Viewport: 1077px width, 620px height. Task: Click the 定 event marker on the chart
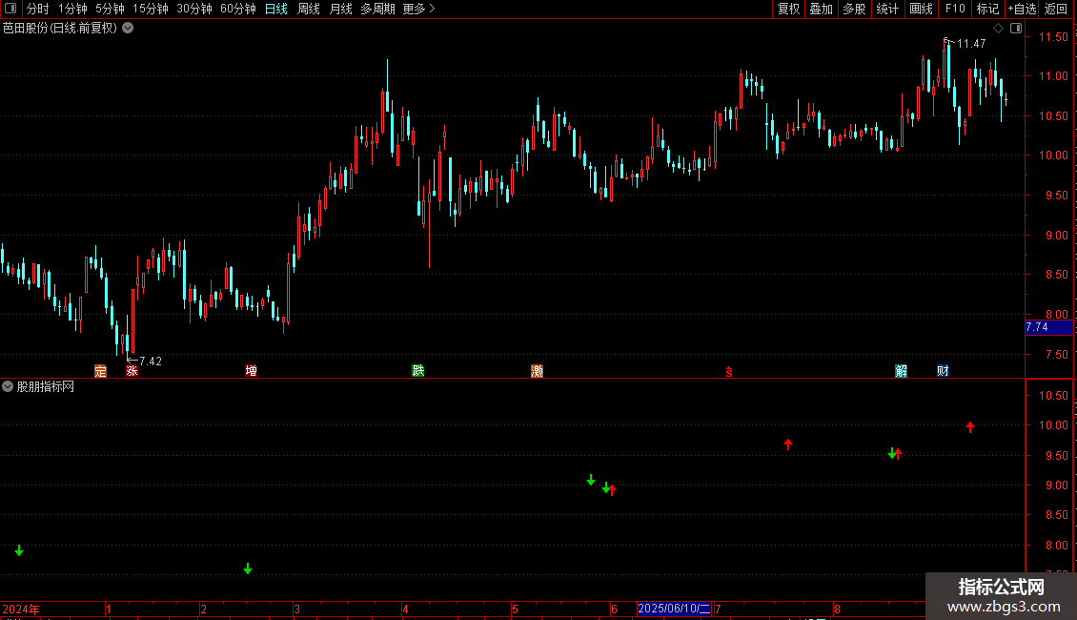pyautogui.click(x=100, y=371)
